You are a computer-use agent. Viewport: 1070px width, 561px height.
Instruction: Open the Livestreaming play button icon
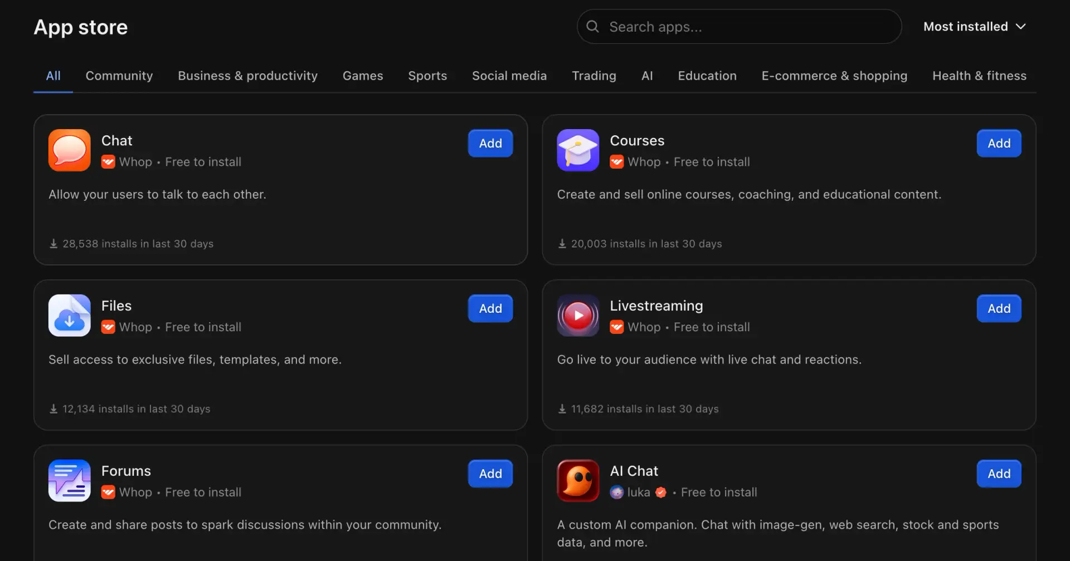point(578,315)
